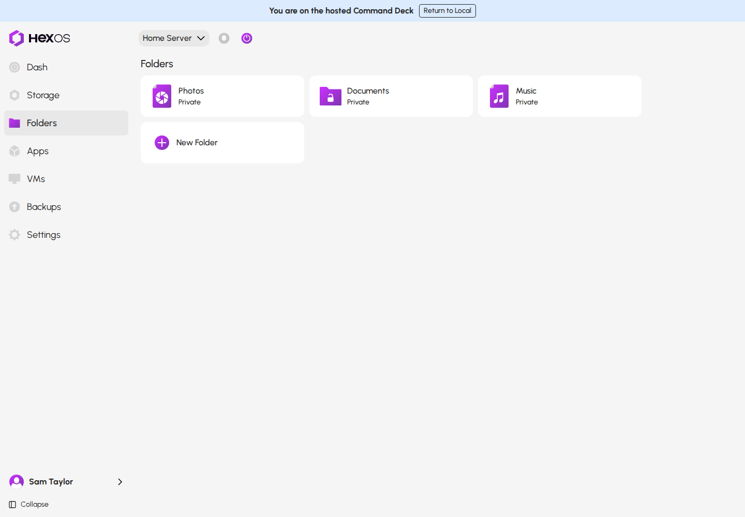Image resolution: width=745 pixels, height=517 pixels.
Task: Click the Music note icon
Action: point(499,96)
